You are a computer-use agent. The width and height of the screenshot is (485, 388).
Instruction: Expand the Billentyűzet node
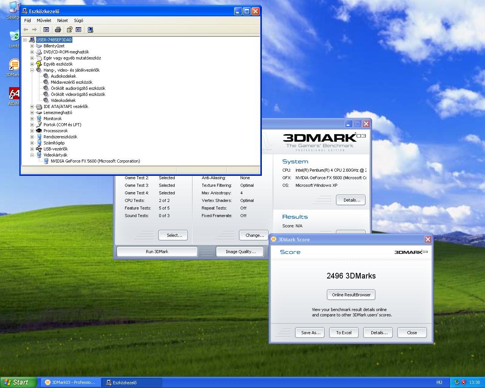(x=32, y=46)
